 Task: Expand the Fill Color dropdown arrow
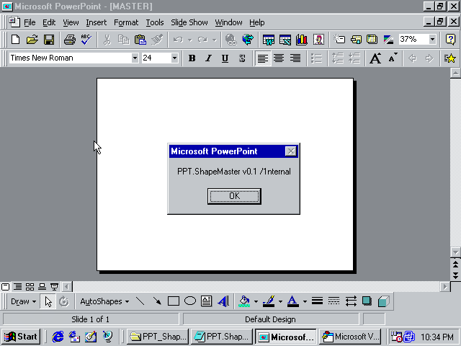coord(256,301)
